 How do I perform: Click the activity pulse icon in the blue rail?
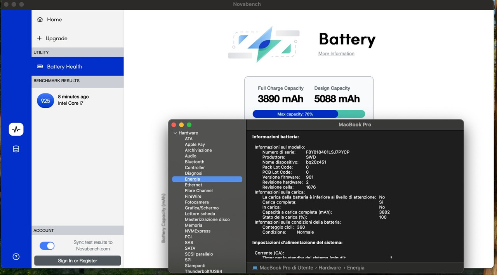coord(16,129)
